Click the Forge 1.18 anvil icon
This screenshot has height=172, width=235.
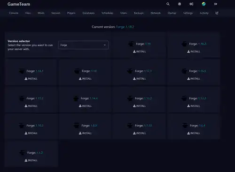(77, 71)
